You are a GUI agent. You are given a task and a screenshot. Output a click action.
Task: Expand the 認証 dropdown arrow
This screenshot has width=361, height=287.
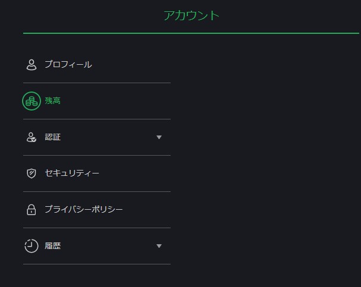click(x=159, y=137)
